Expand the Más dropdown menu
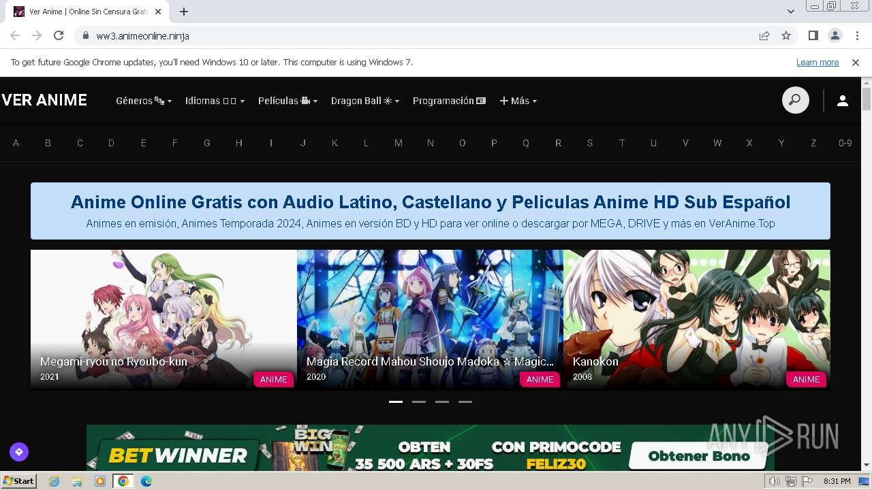The height and width of the screenshot is (490, 872). pyautogui.click(x=518, y=101)
